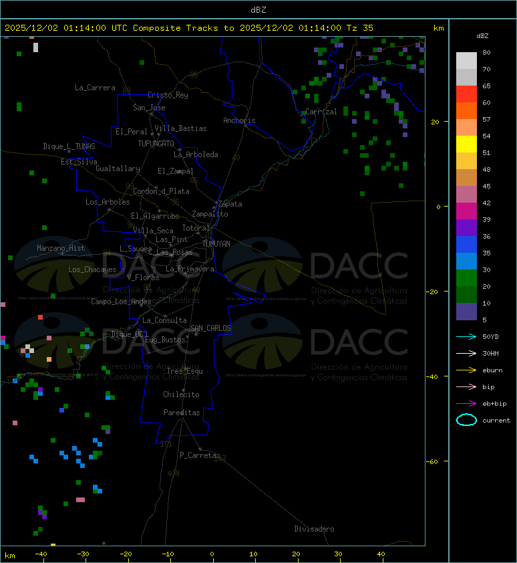517x563 pixels.
Task: Click the Zampalito place label
Action: pos(210,215)
